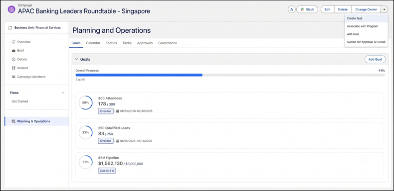Switch to the Calendar tab
The height and width of the screenshot is (191, 394).
point(93,43)
